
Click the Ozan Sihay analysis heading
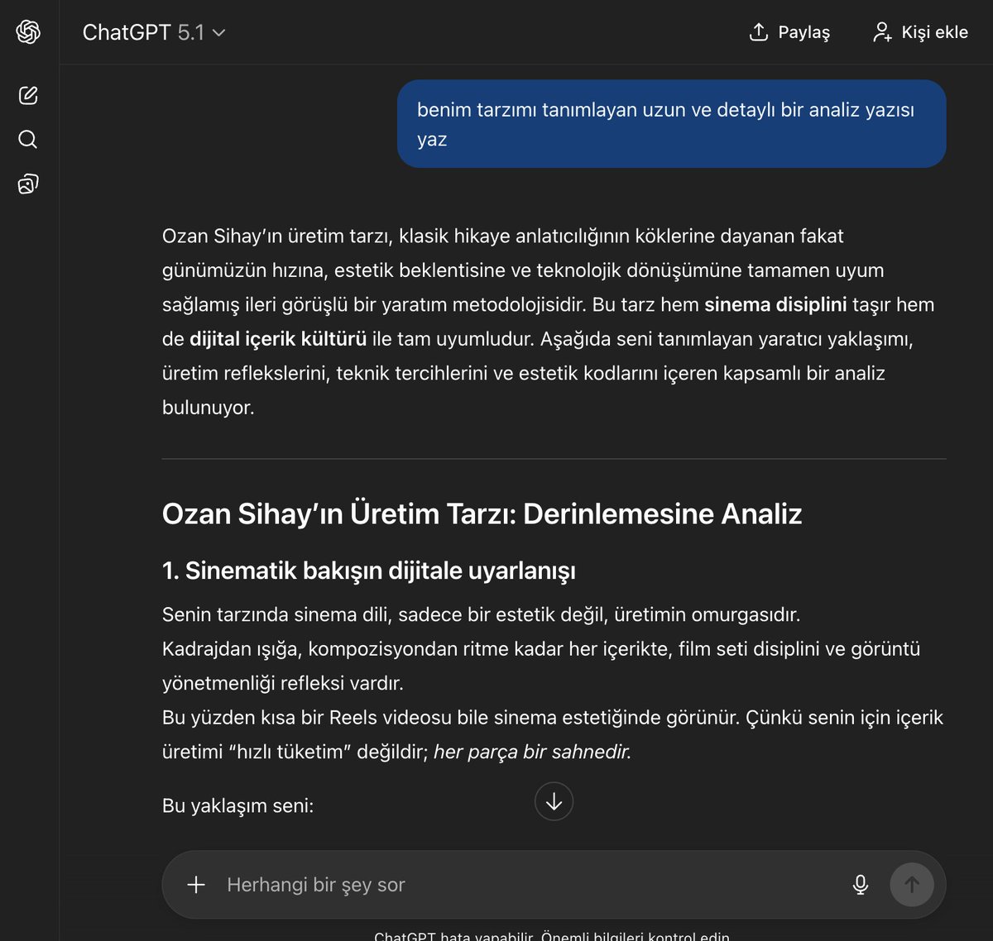pyautogui.click(x=482, y=513)
